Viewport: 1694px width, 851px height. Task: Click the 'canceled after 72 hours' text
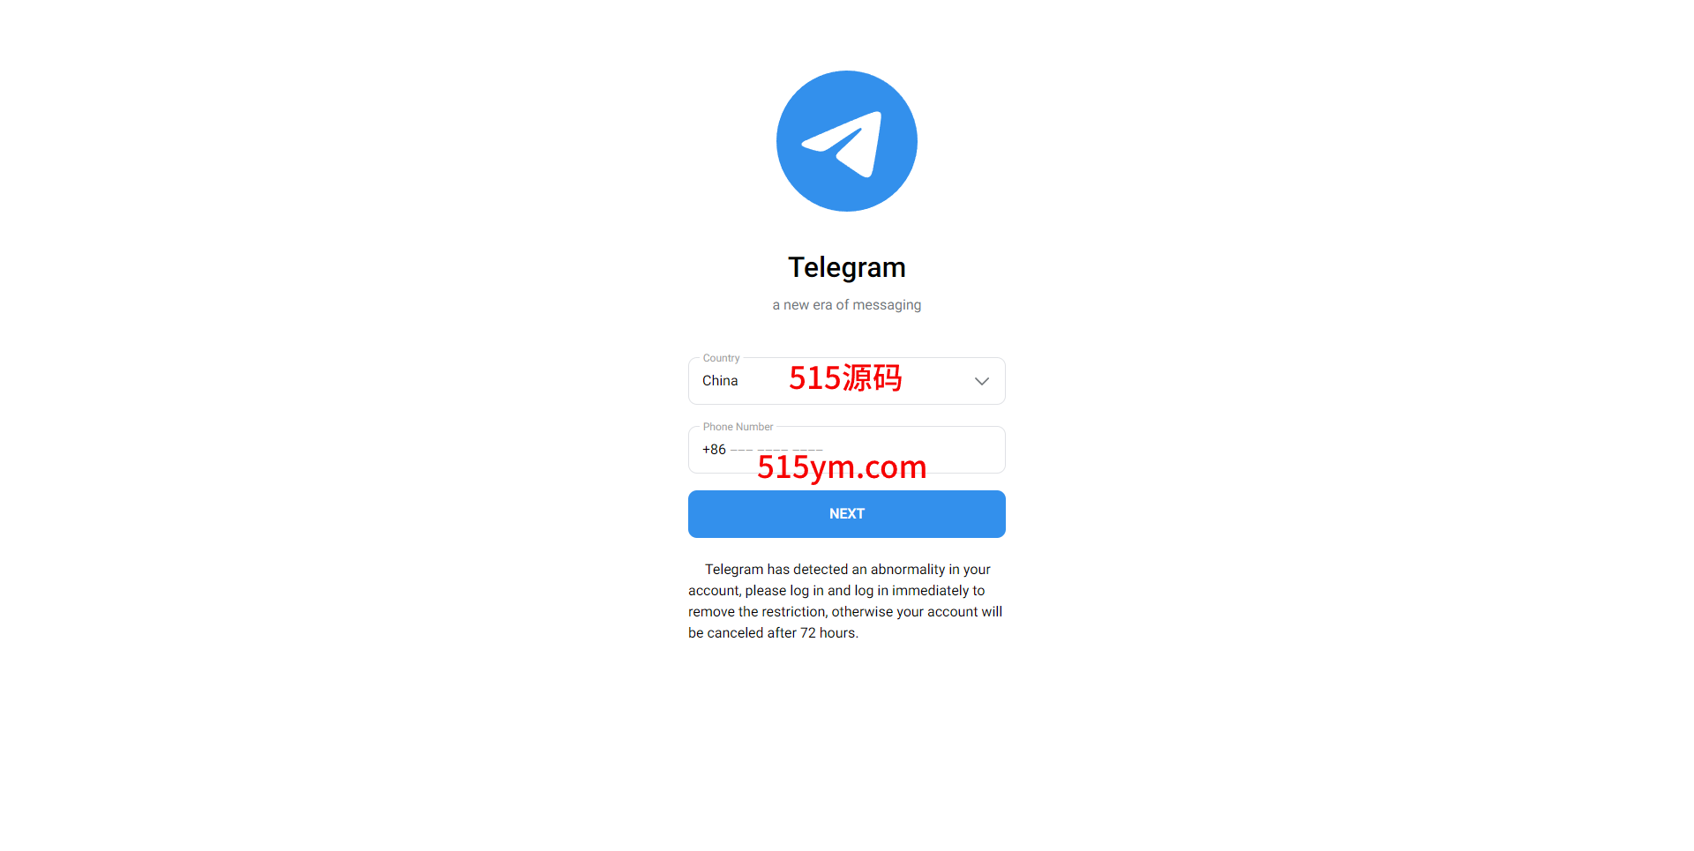click(783, 633)
